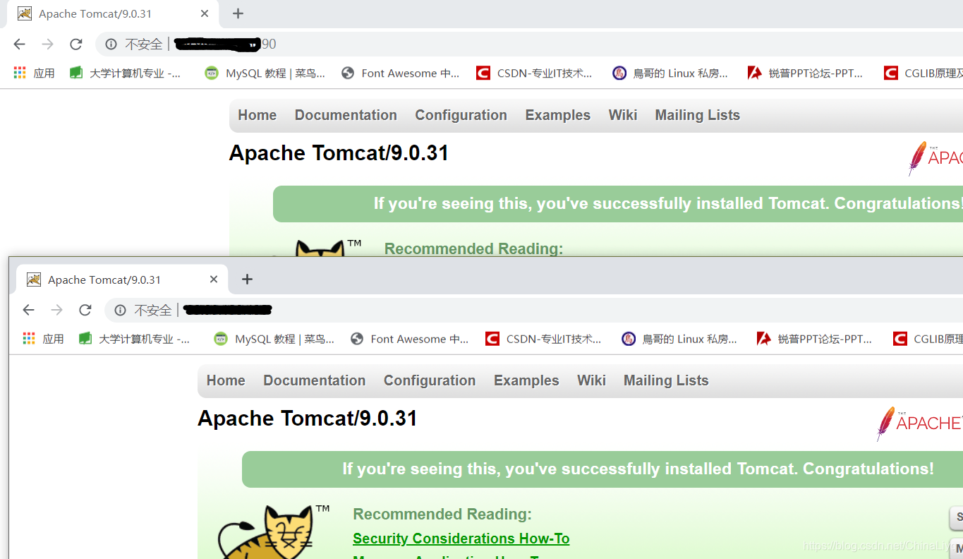Viewport: 963px width, 559px height.
Task: Click Examples in the lower Tomcat page
Action: [x=526, y=380]
